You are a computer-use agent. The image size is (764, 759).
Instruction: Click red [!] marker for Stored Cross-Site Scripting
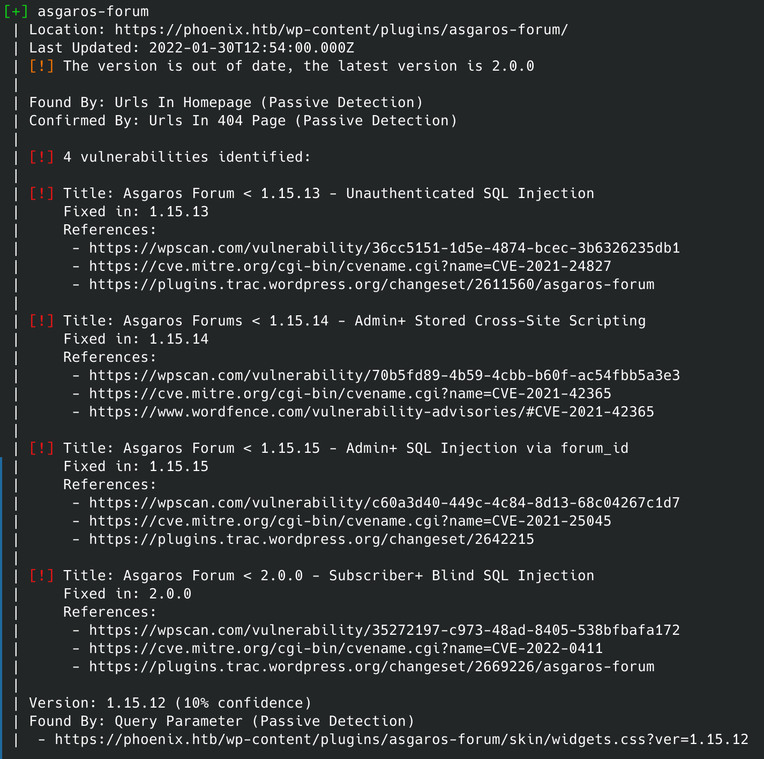pyautogui.click(x=41, y=321)
